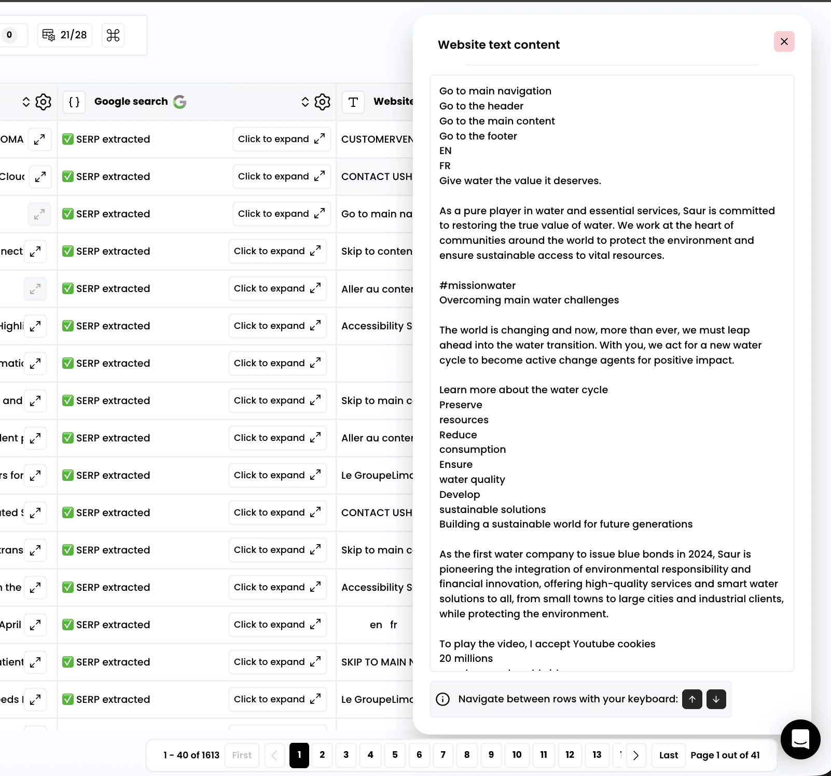Jump to the Last page
The height and width of the screenshot is (776, 831).
[668, 755]
